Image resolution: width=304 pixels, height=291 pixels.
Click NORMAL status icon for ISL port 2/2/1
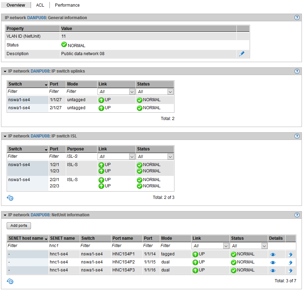coord(140,180)
